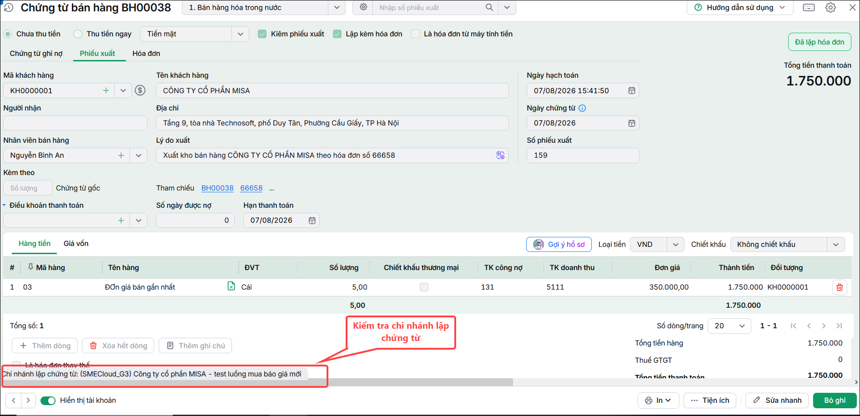
Task: Open the Tiện ích utilities menu
Action: [710, 401]
